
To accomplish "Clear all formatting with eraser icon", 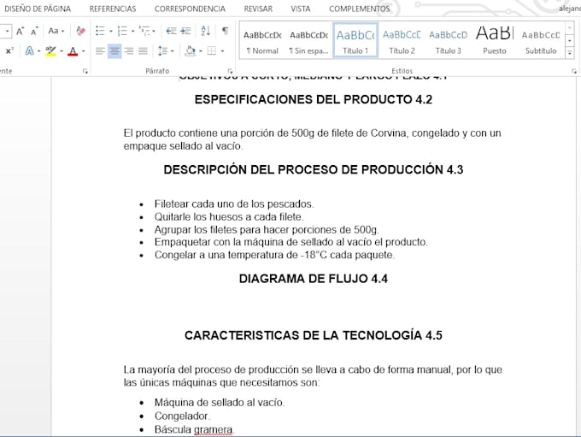I will tap(80, 31).
